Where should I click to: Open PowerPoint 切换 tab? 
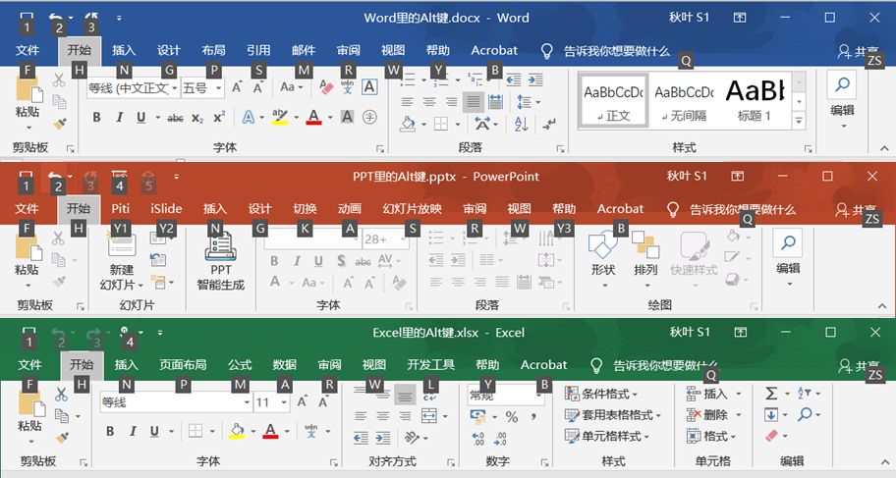305,209
